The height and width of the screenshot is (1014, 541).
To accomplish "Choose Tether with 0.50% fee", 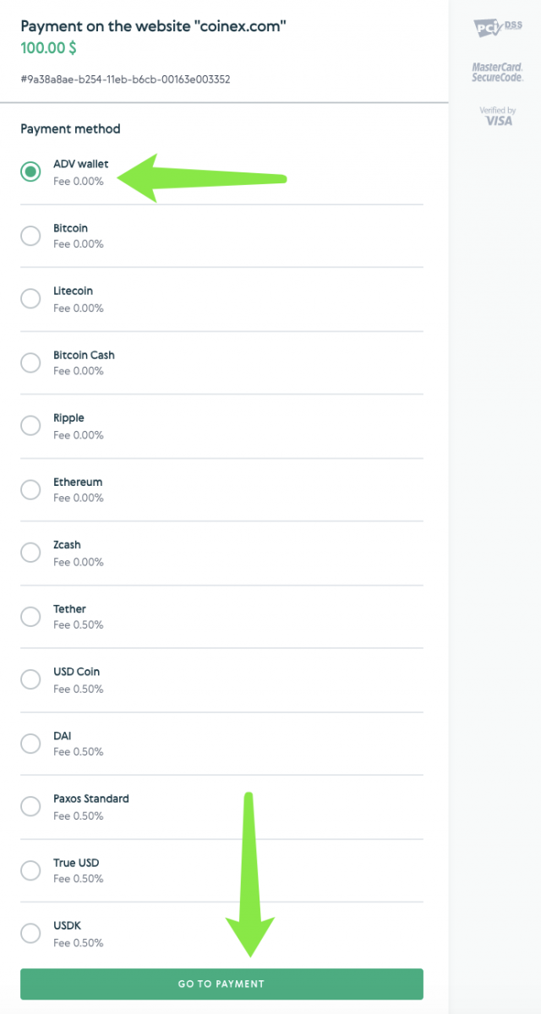I will (x=30, y=616).
